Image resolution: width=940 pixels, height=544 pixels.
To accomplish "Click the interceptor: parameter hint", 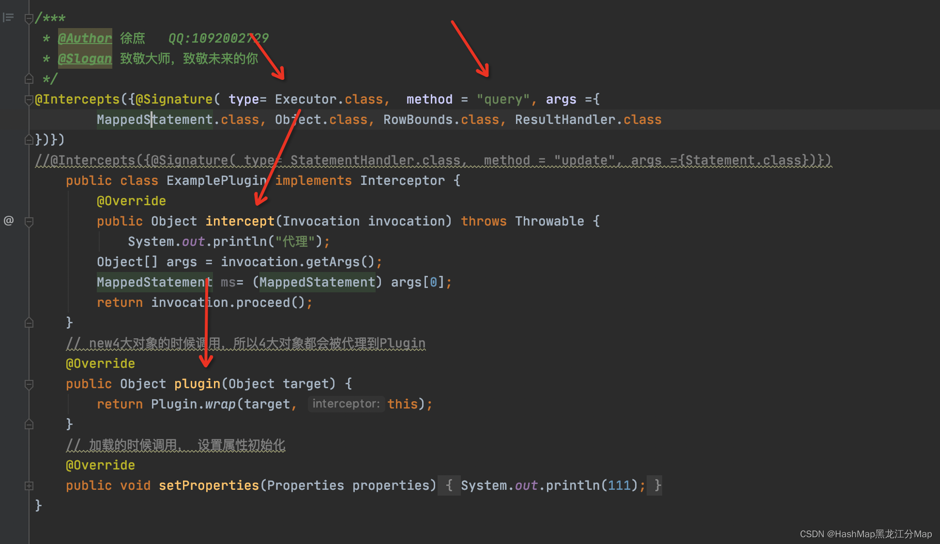I will click(346, 404).
